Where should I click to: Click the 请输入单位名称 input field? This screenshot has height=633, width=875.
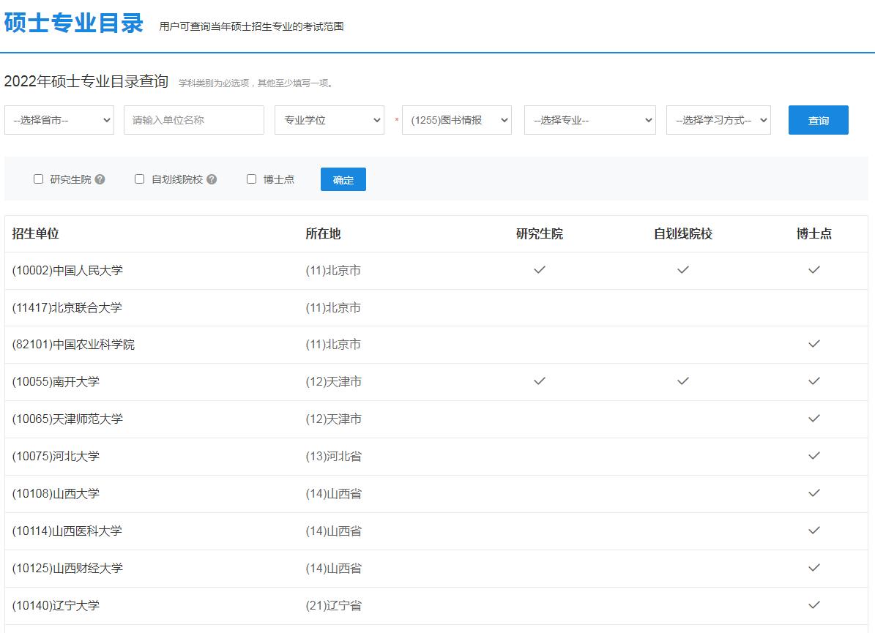(193, 120)
